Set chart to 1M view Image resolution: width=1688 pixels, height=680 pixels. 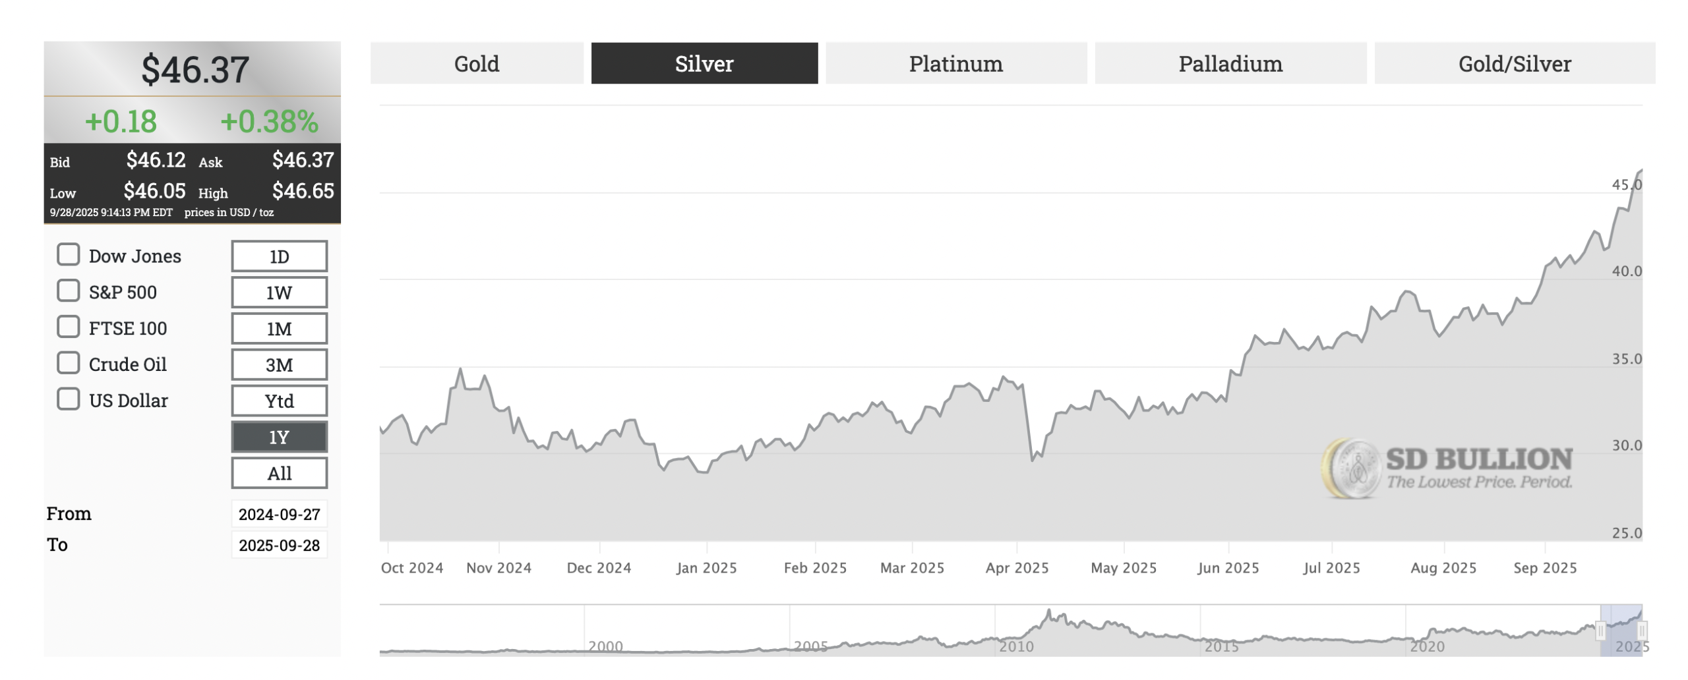click(x=279, y=327)
